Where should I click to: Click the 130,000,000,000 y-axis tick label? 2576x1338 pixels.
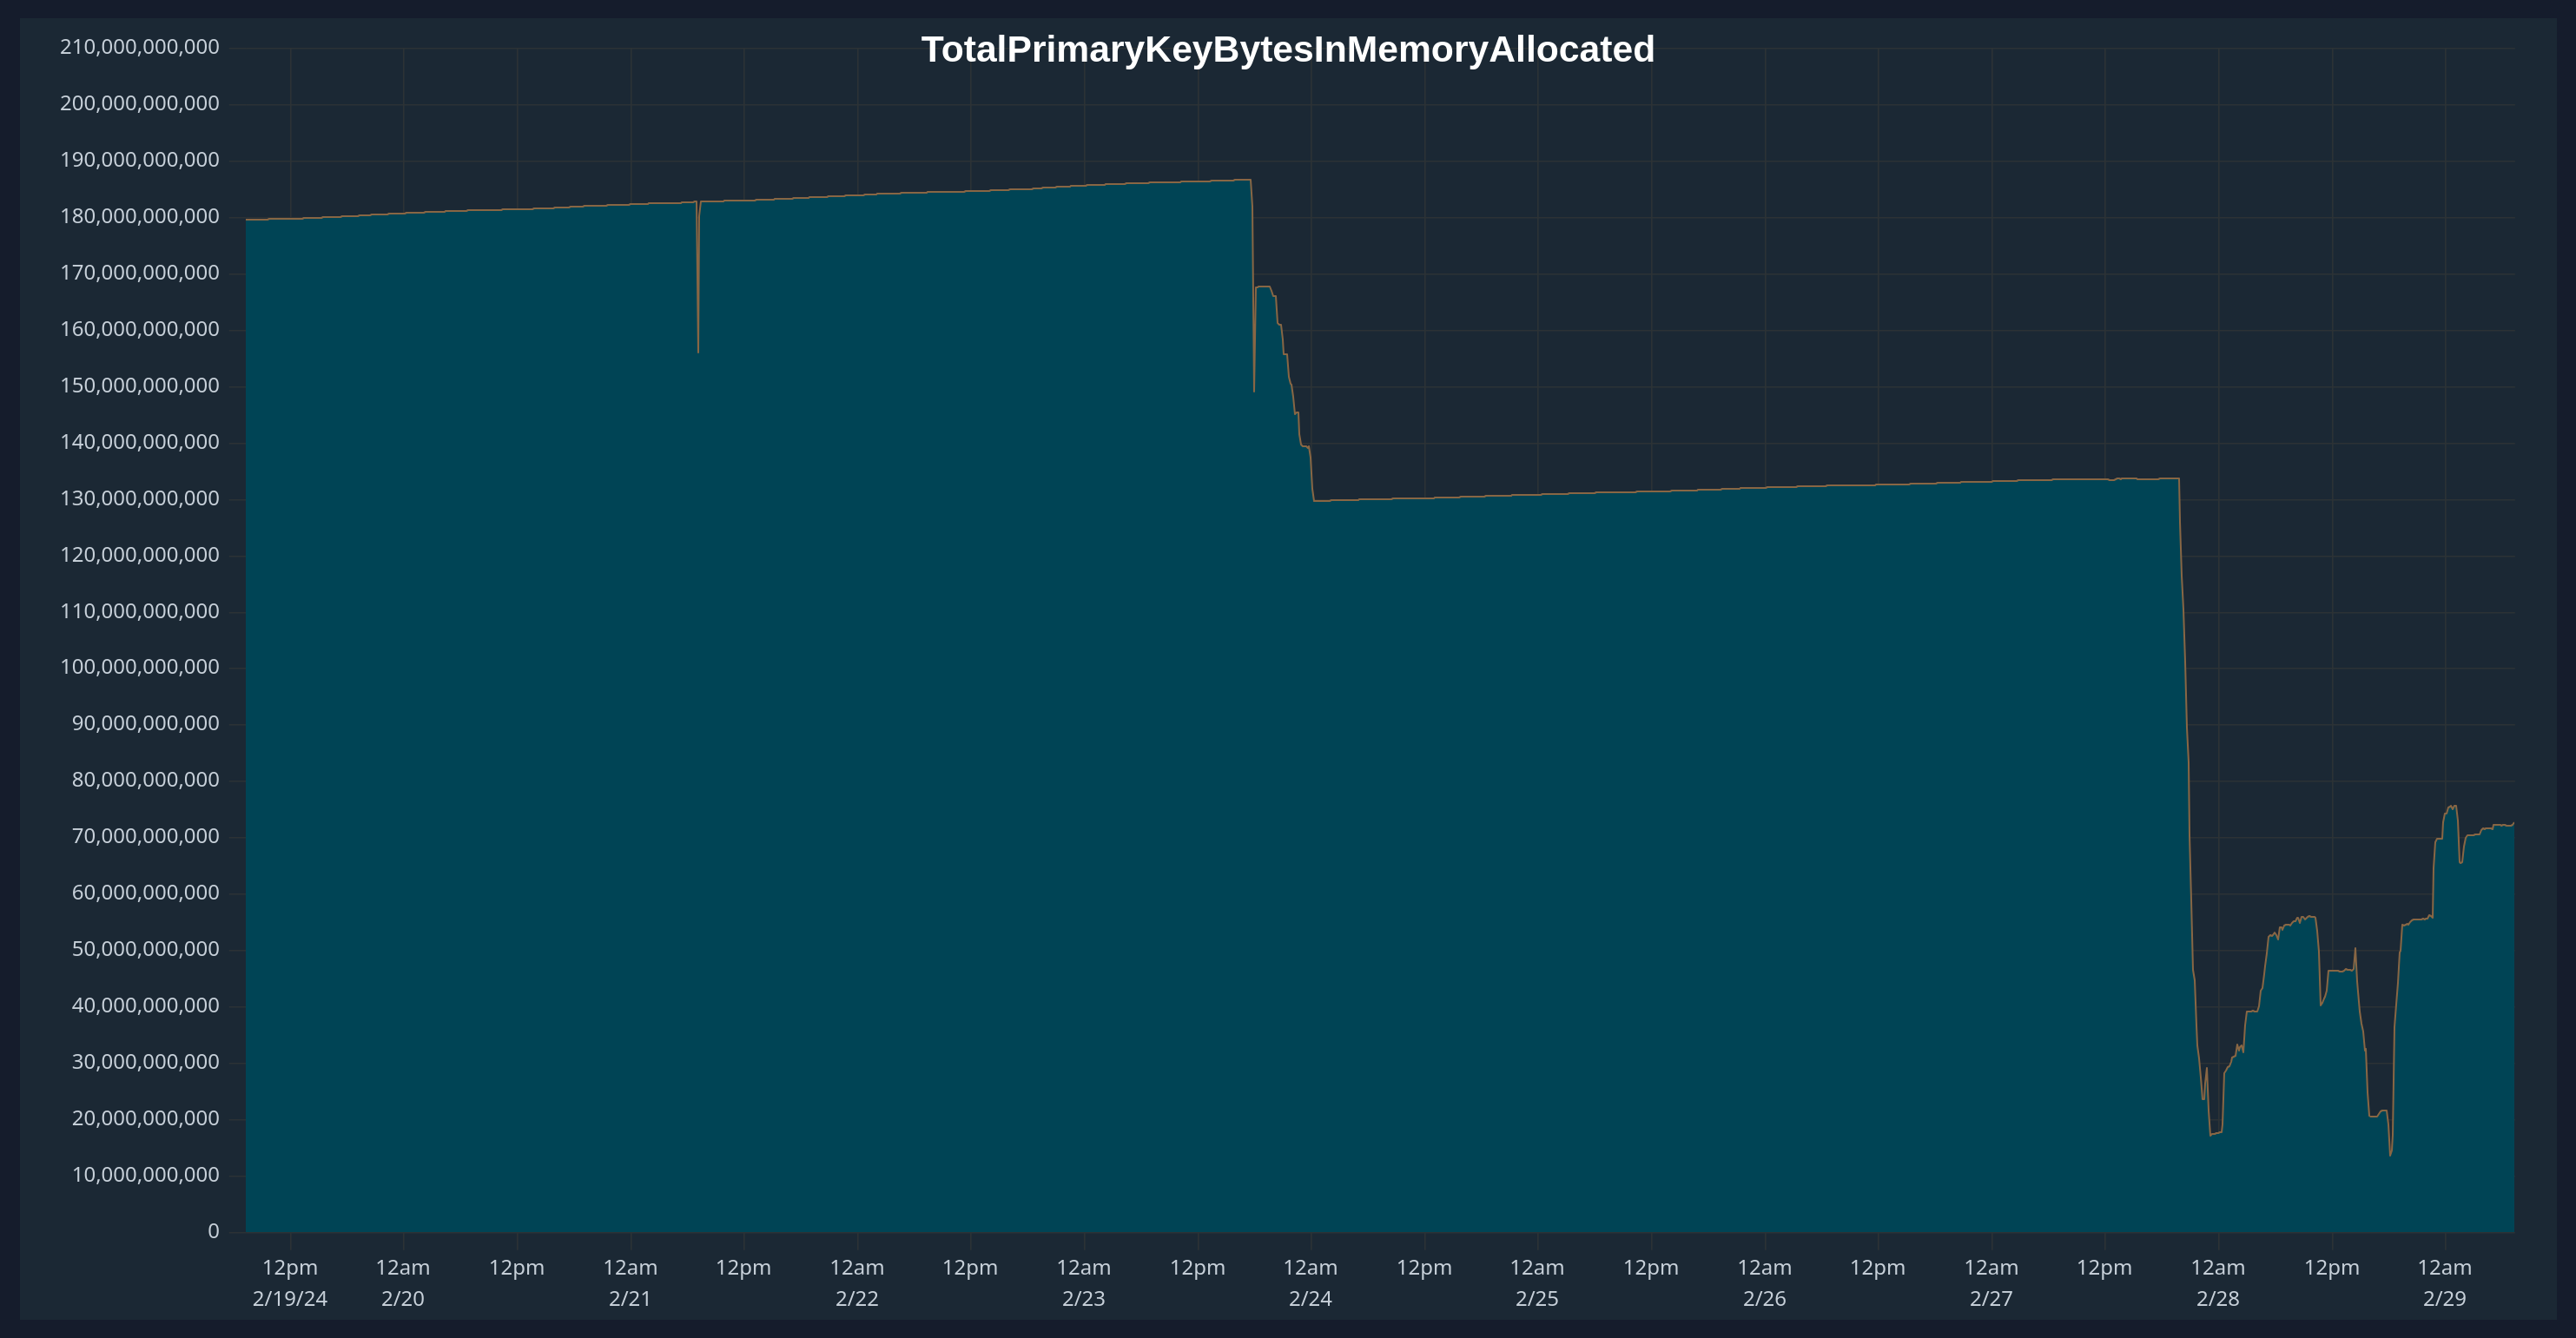tap(139, 498)
